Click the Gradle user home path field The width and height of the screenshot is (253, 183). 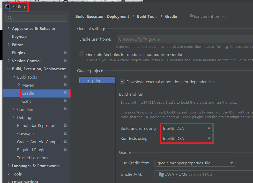[x=185, y=39]
